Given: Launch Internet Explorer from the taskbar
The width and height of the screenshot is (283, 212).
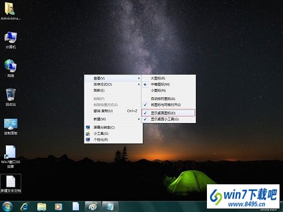Looking at the screenshot, I should [25, 207].
